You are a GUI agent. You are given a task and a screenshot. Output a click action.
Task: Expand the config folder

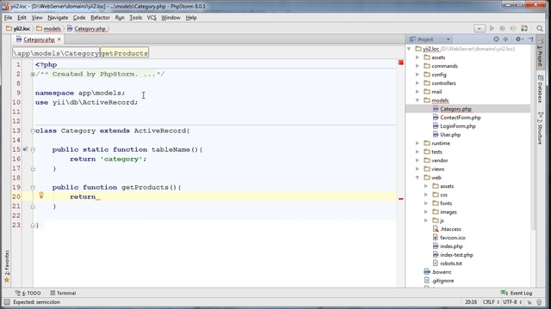click(418, 75)
